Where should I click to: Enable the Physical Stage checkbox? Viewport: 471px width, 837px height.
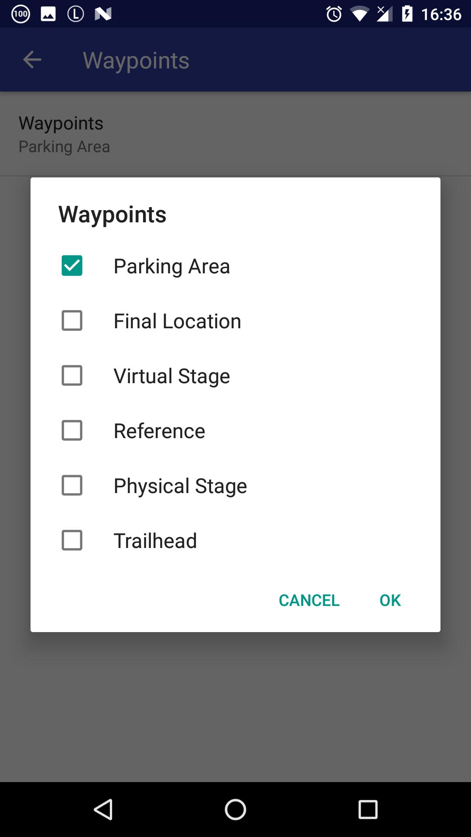(72, 485)
